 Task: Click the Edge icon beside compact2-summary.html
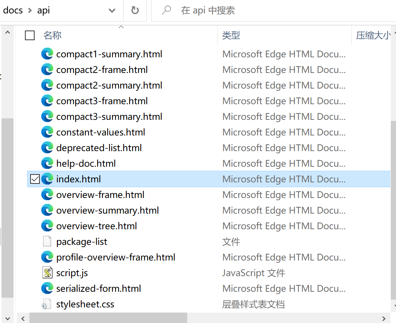pos(47,85)
